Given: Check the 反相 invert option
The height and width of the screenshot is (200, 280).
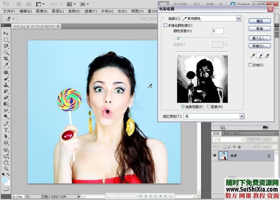Looking at the screenshot, I should (250, 65).
